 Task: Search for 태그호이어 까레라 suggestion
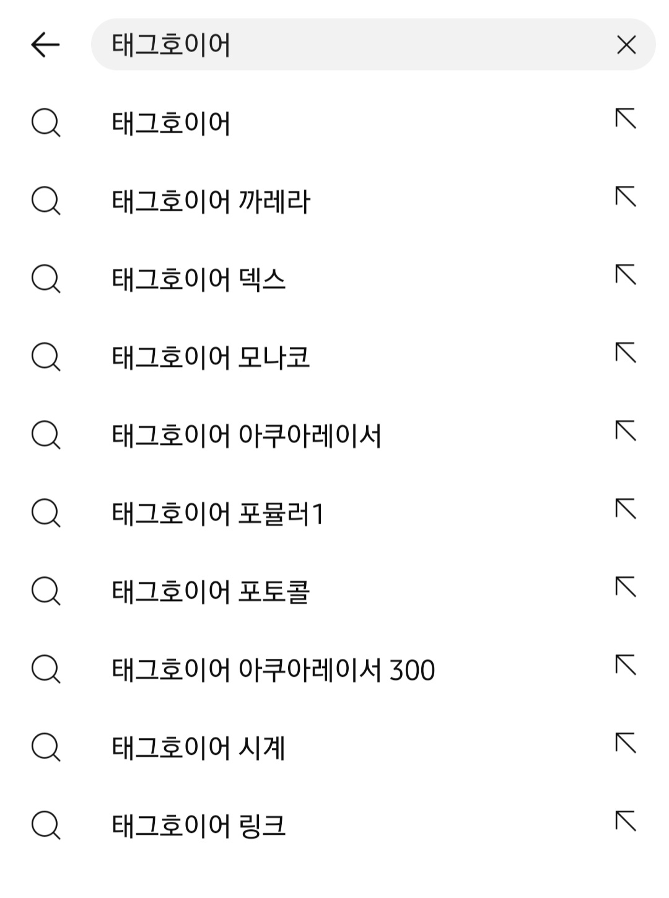pyautogui.click(x=211, y=201)
